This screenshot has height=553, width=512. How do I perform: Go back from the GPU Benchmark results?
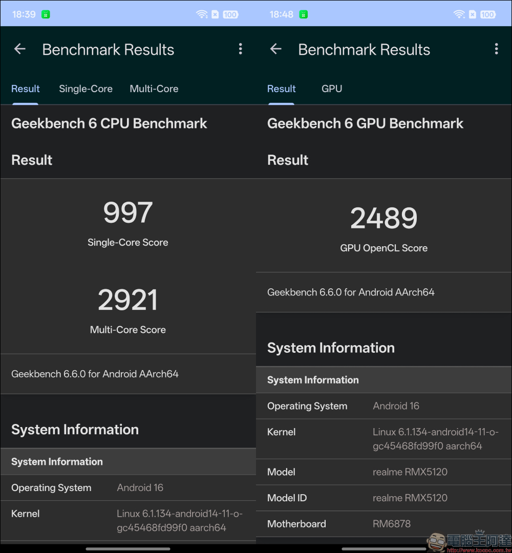276,49
